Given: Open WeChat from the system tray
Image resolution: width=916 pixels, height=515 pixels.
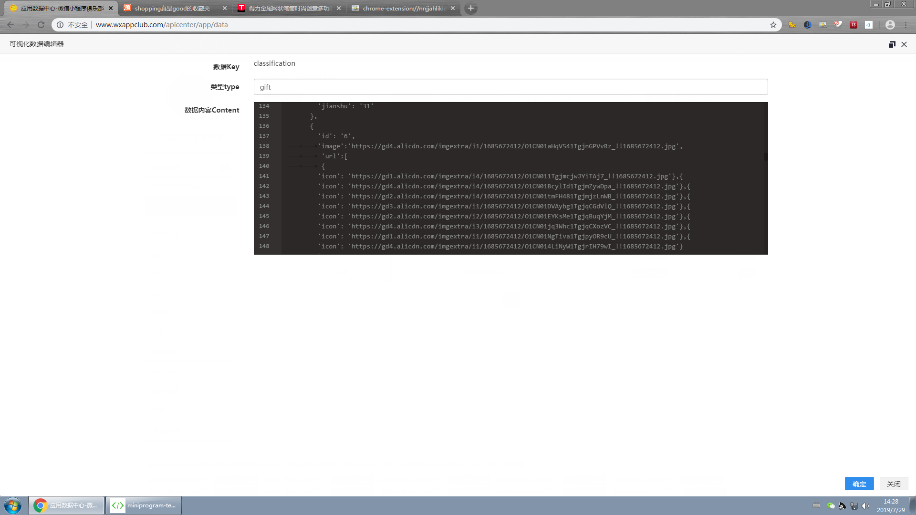Looking at the screenshot, I should click(x=831, y=505).
